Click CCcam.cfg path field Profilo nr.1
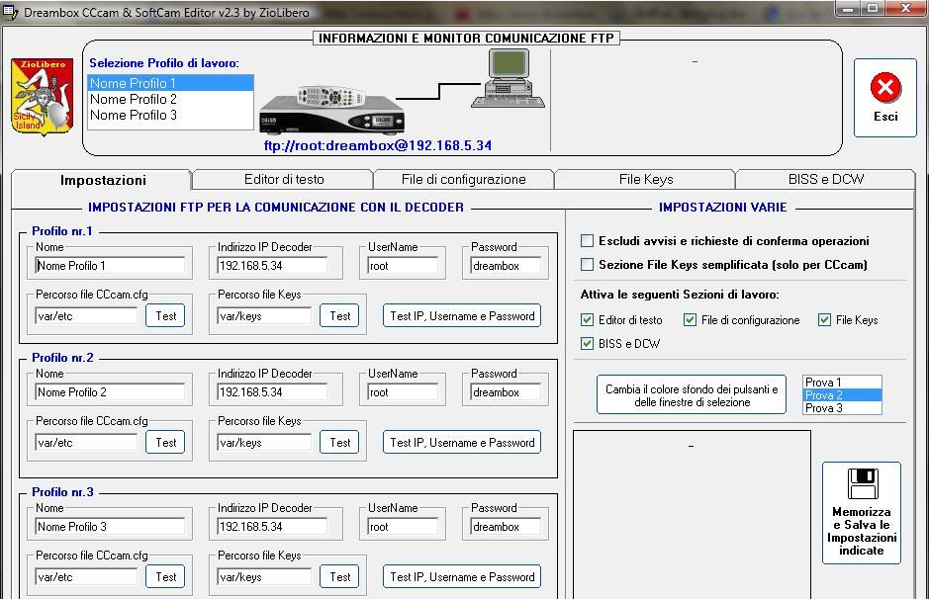The height and width of the screenshot is (599, 929). (x=86, y=316)
